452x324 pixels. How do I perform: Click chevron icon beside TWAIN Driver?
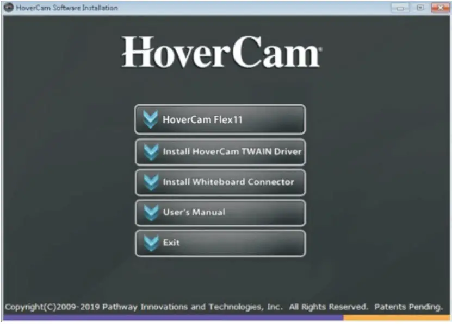pos(151,151)
